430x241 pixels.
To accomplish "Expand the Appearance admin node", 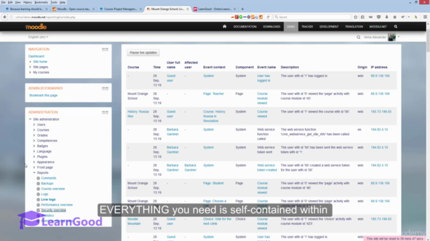I will (x=34, y=162).
